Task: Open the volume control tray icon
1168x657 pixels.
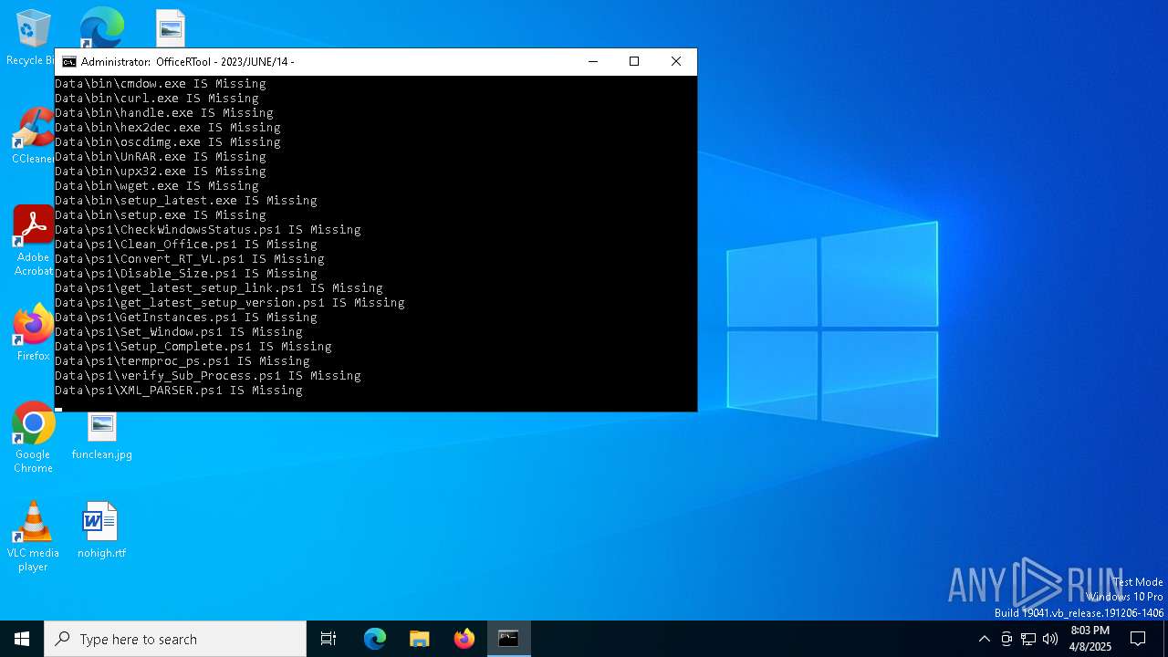Action: pos(1050,639)
